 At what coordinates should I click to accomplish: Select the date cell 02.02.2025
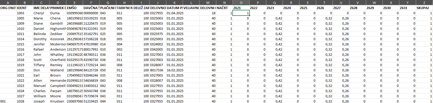pos(174,60)
